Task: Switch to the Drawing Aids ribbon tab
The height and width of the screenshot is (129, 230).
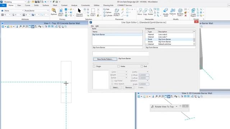Action: [x=108, y=5]
